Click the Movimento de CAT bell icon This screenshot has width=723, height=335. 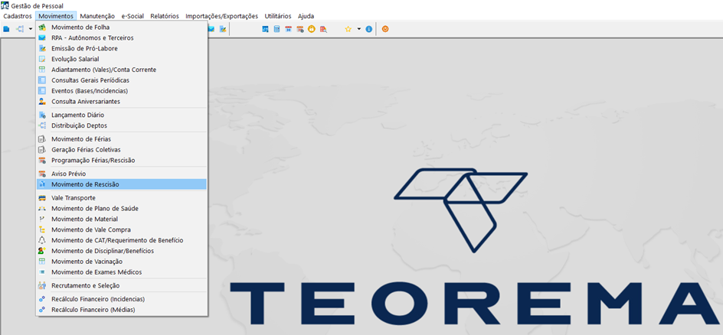(42, 241)
